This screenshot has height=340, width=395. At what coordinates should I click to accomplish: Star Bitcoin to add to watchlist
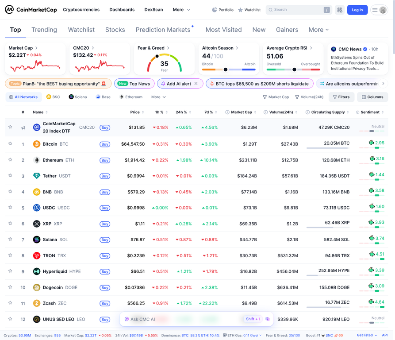click(x=10, y=144)
